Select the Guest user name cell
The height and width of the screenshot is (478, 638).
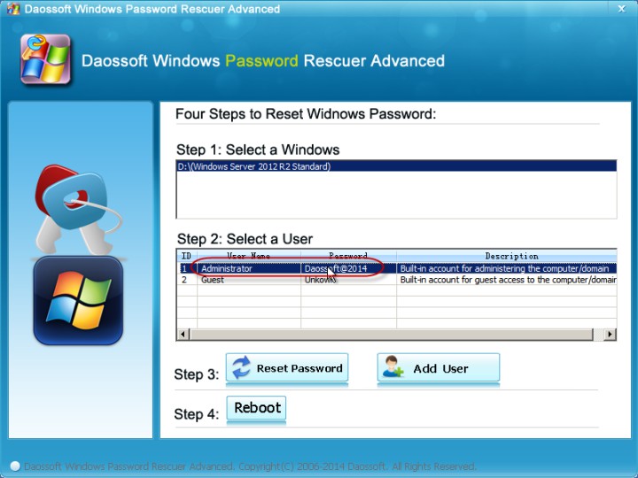[x=249, y=280]
